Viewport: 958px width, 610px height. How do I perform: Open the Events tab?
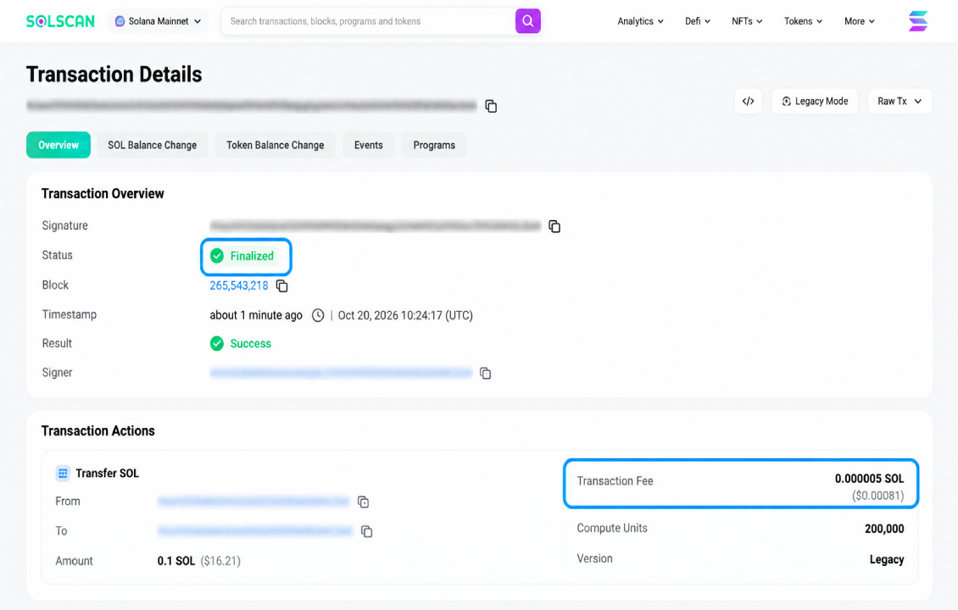click(x=369, y=146)
